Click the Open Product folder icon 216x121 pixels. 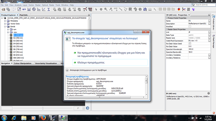point(3,9)
